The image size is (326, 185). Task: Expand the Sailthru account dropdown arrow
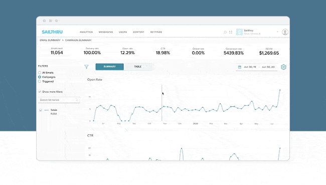(277, 32)
